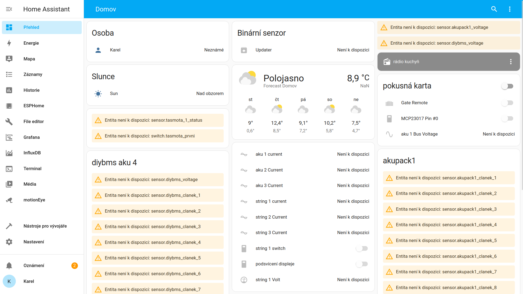Viewport: 523px width, 294px height.
Task: Click the Gate Remote fence icon
Action: (x=389, y=103)
